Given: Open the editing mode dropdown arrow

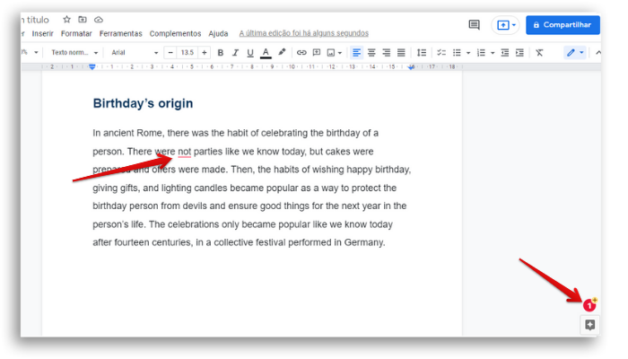Looking at the screenshot, I should coord(581,52).
